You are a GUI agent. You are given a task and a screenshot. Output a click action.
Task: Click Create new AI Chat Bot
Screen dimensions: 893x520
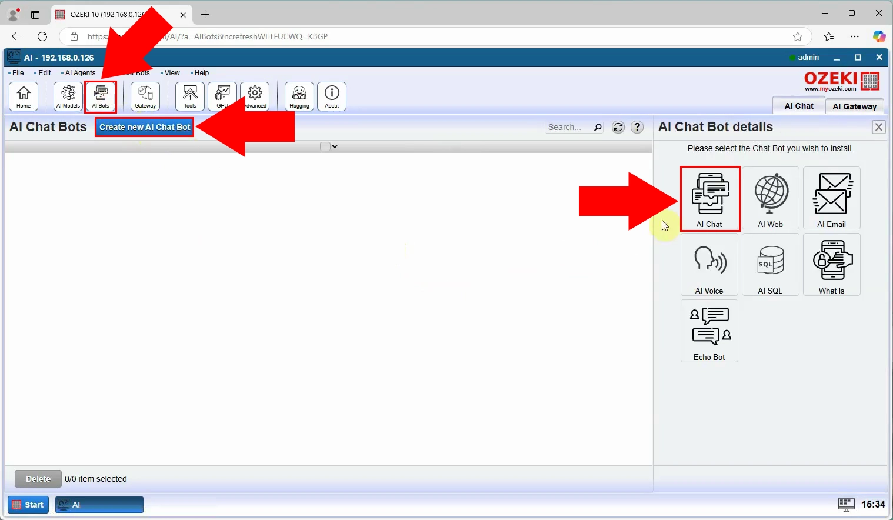tap(145, 127)
